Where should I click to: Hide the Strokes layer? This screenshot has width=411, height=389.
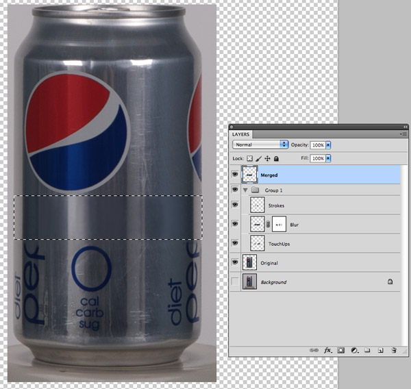[235, 205]
